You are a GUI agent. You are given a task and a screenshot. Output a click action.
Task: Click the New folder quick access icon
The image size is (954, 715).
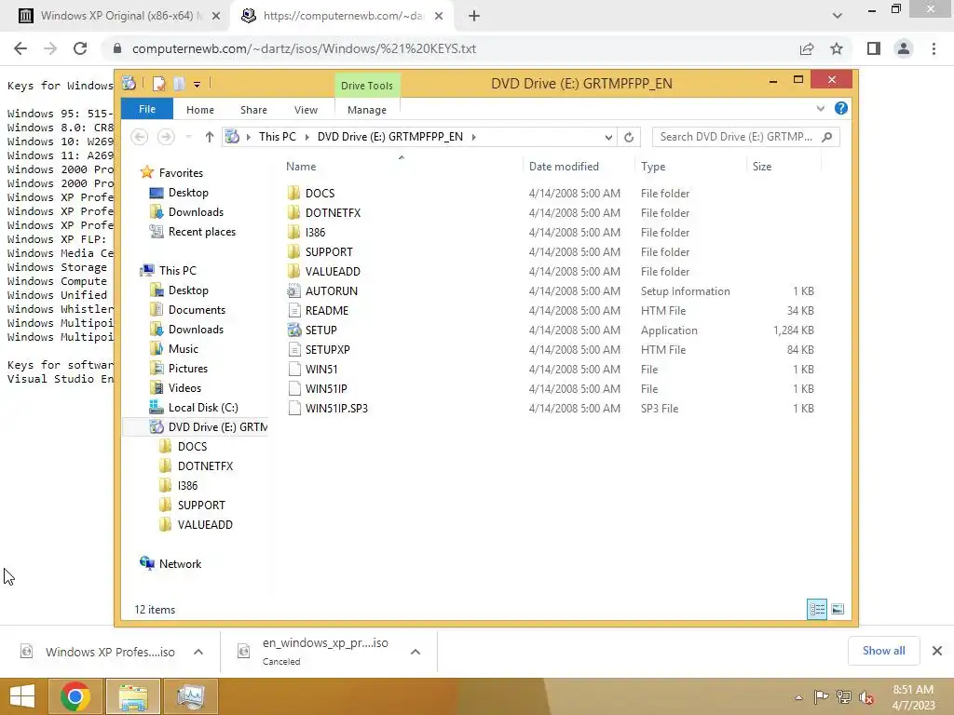pyautogui.click(x=179, y=84)
